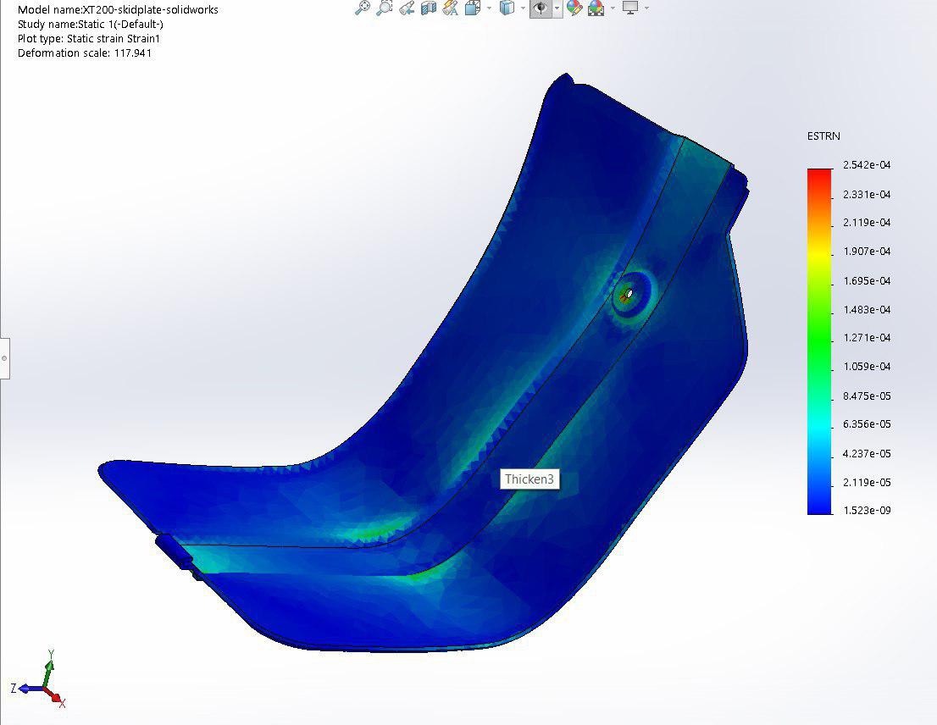Click the legend value 8.475e-05
The height and width of the screenshot is (725, 937).
click(867, 396)
